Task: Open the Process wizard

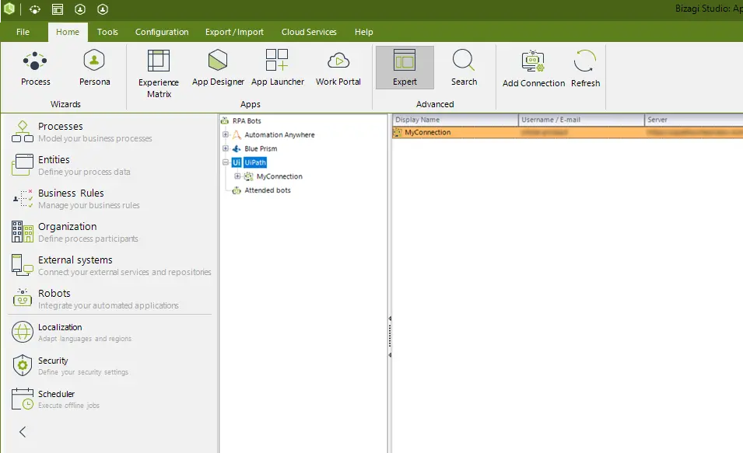Action: [36, 68]
